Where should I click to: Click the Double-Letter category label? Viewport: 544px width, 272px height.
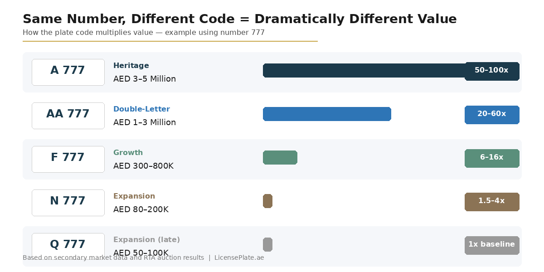pyautogui.click(x=141, y=109)
